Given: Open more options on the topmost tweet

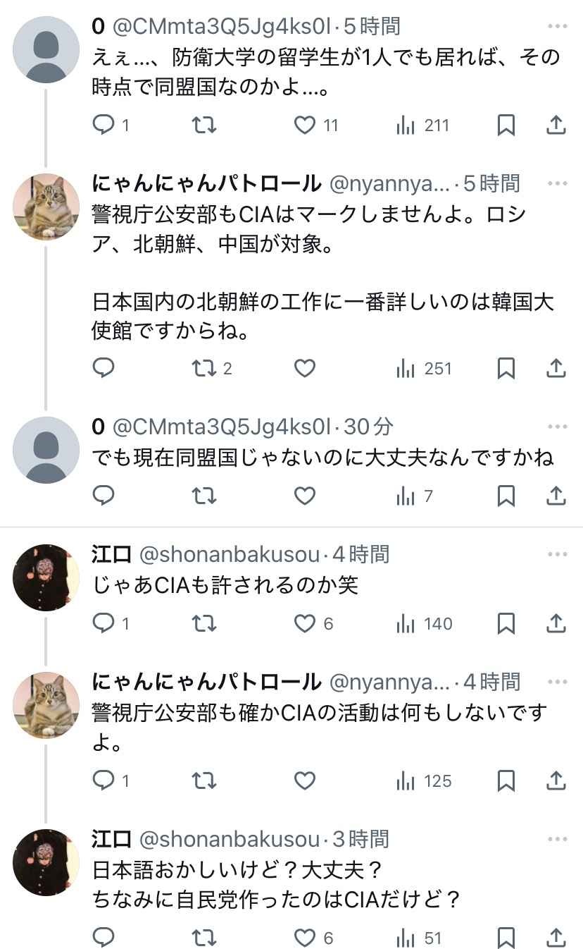Looking at the screenshot, I should click(557, 27).
